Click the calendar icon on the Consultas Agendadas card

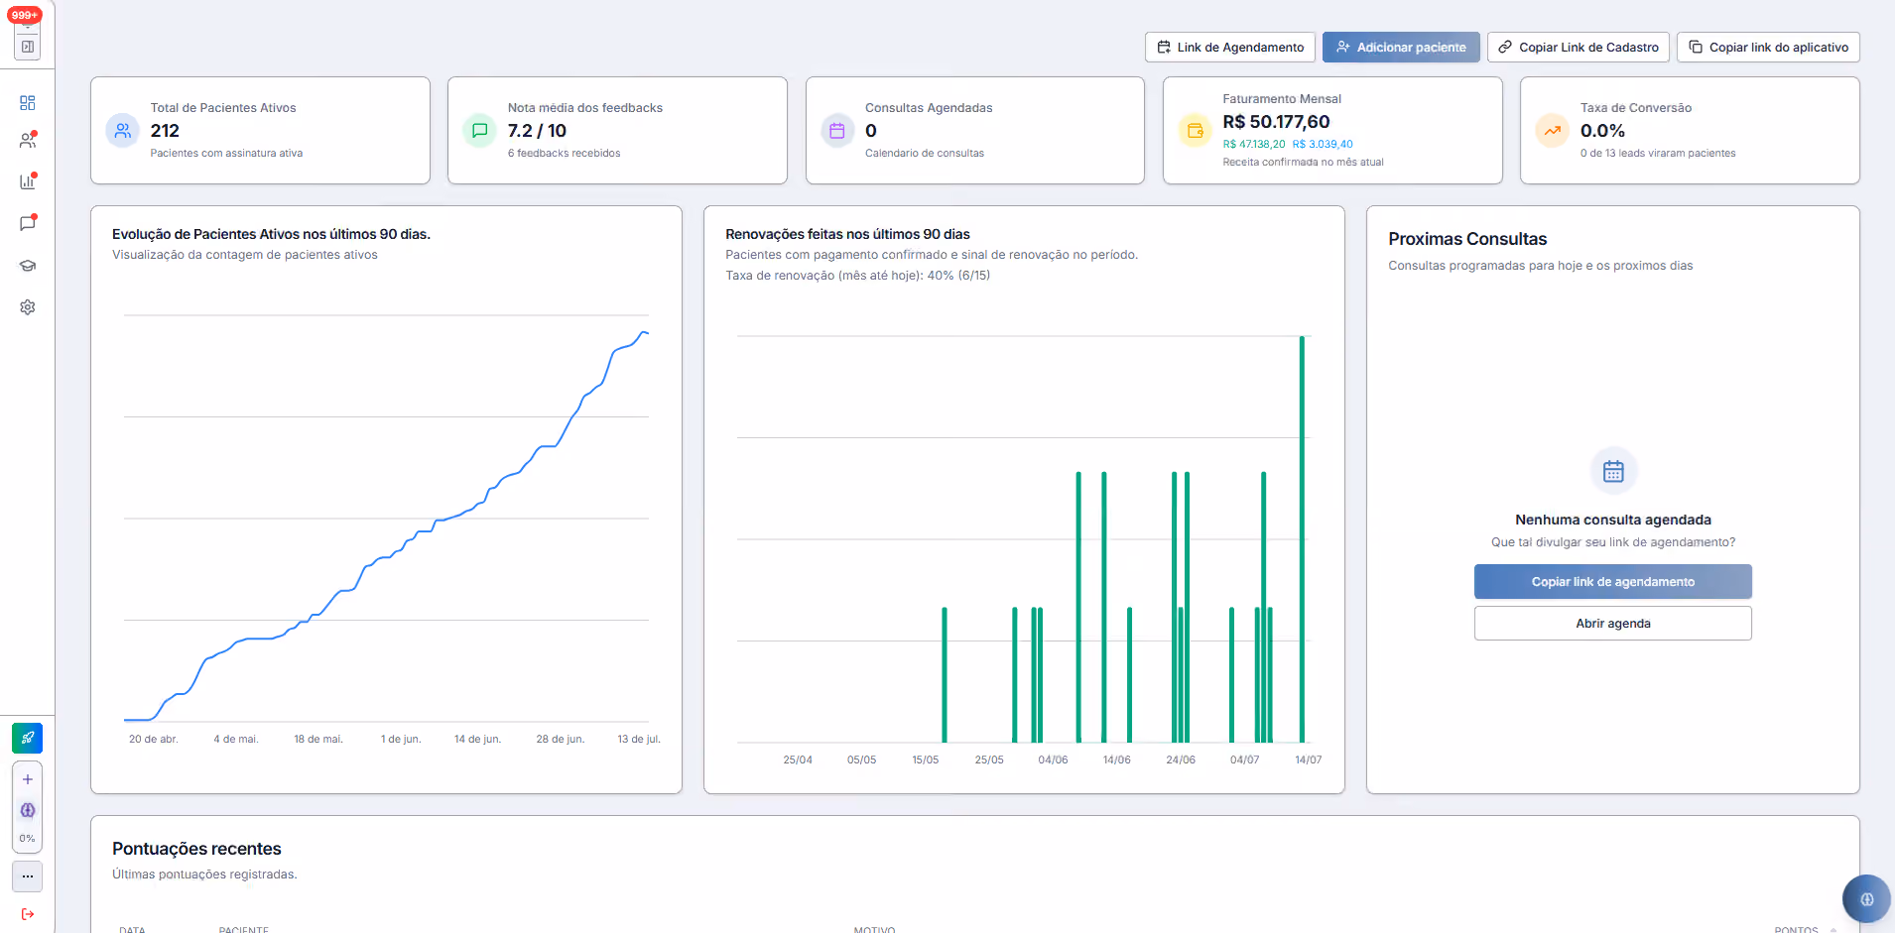[x=837, y=130]
